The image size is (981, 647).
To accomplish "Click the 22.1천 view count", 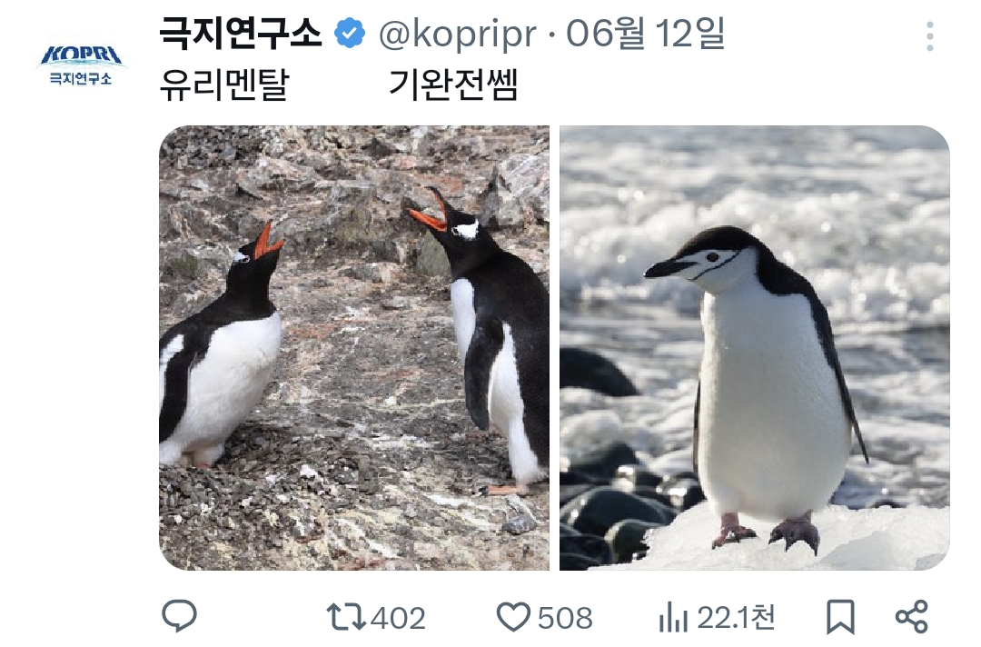I will [736, 618].
